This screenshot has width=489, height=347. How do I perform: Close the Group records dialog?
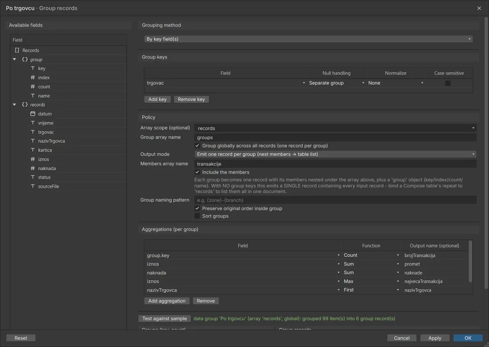(479, 8)
